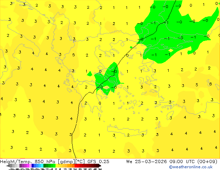Pick the dark blue segment of the legend
The height and width of the screenshot is (170, 220).
(33, 165)
